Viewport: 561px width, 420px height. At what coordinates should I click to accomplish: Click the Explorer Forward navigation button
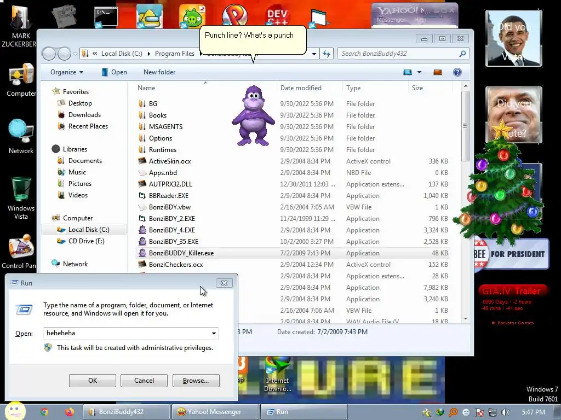[64, 54]
